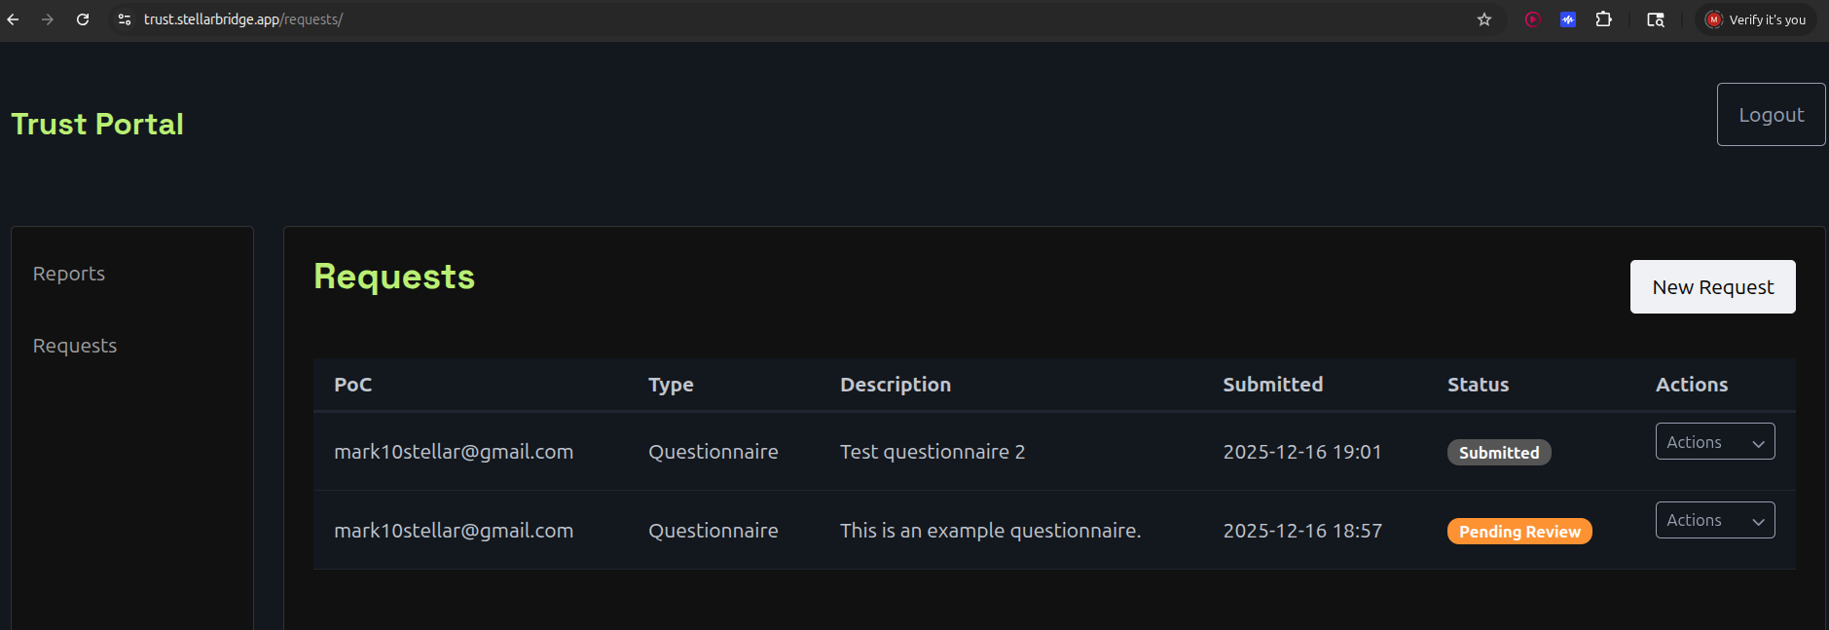
Task: Bookmark this page with star icon
Action: pos(1484,19)
